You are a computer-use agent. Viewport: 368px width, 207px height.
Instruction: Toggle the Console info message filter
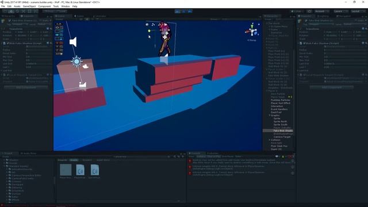tap(277, 156)
